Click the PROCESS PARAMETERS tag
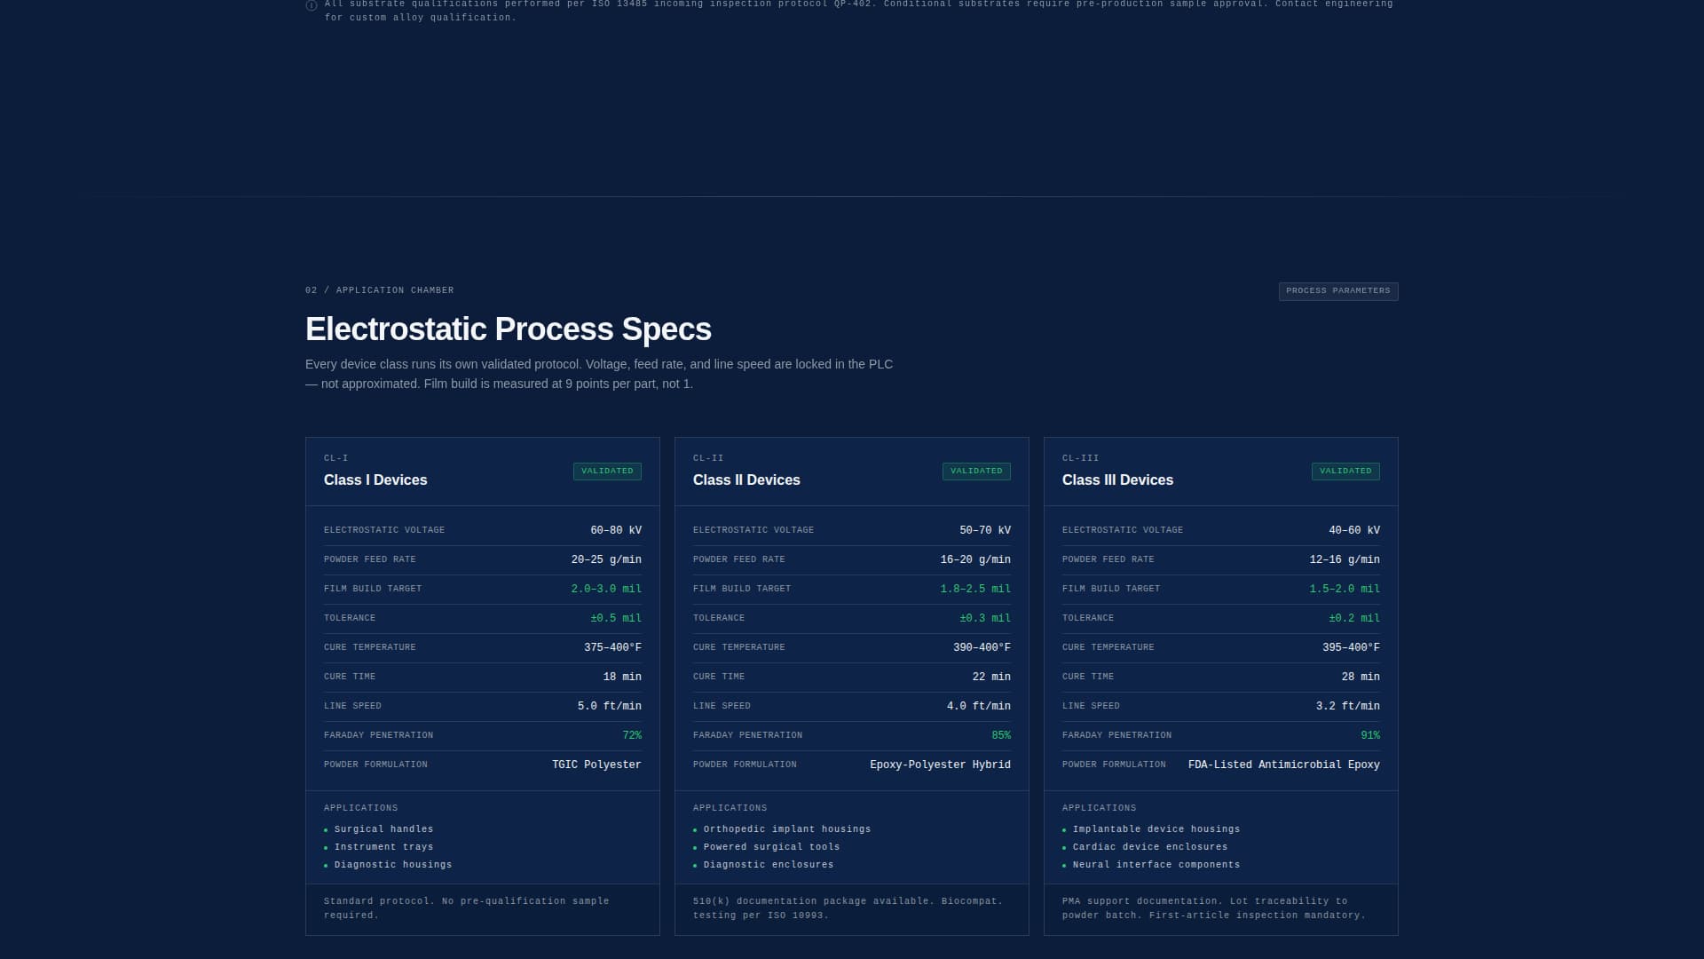The width and height of the screenshot is (1704, 959). pyautogui.click(x=1337, y=290)
